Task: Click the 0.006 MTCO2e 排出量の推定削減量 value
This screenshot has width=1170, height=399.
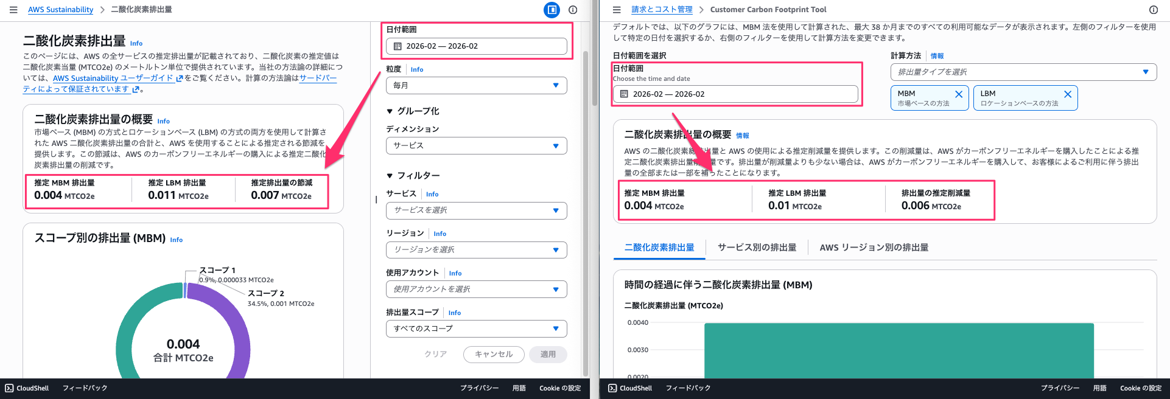Action: (x=931, y=206)
